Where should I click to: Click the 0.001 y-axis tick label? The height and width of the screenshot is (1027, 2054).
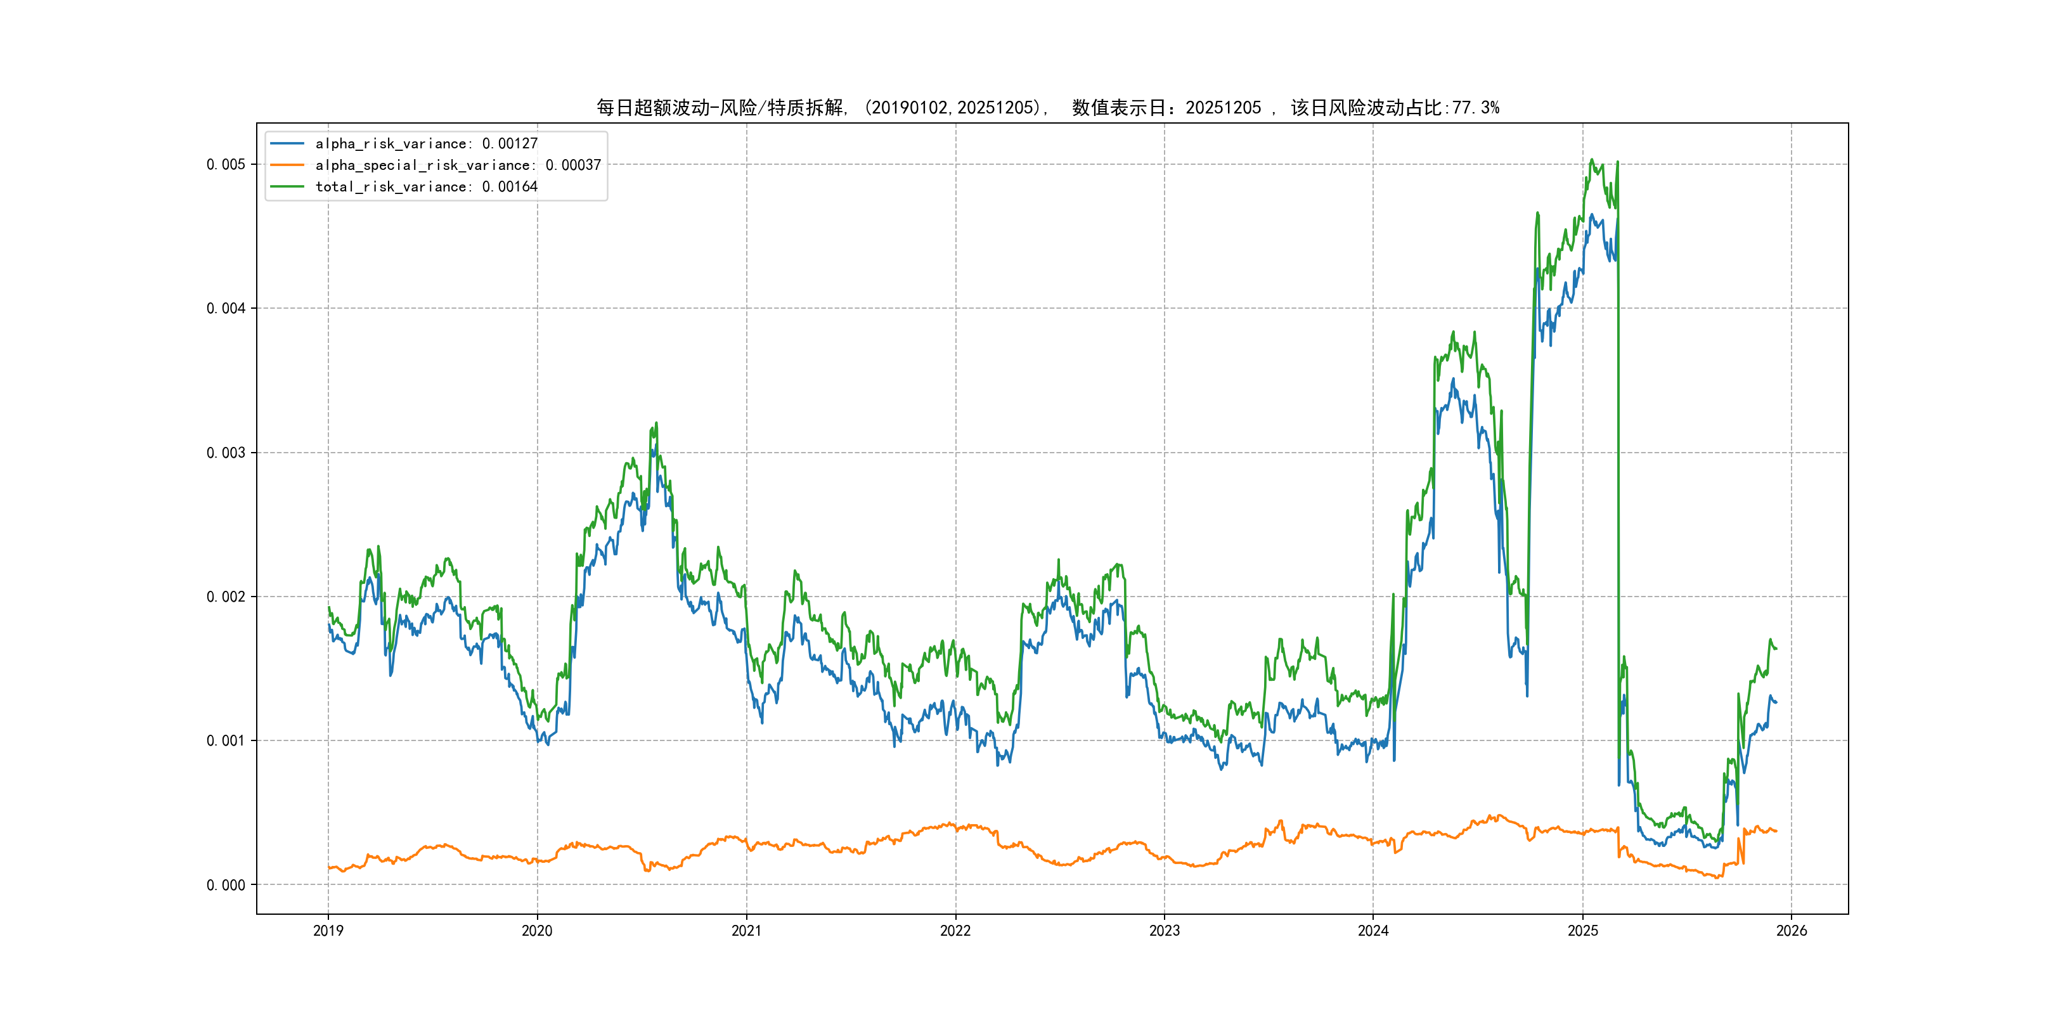click(226, 740)
